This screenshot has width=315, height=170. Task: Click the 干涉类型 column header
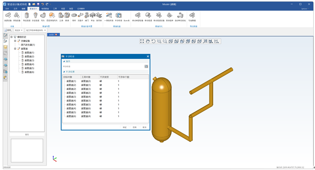pos(108,77)
